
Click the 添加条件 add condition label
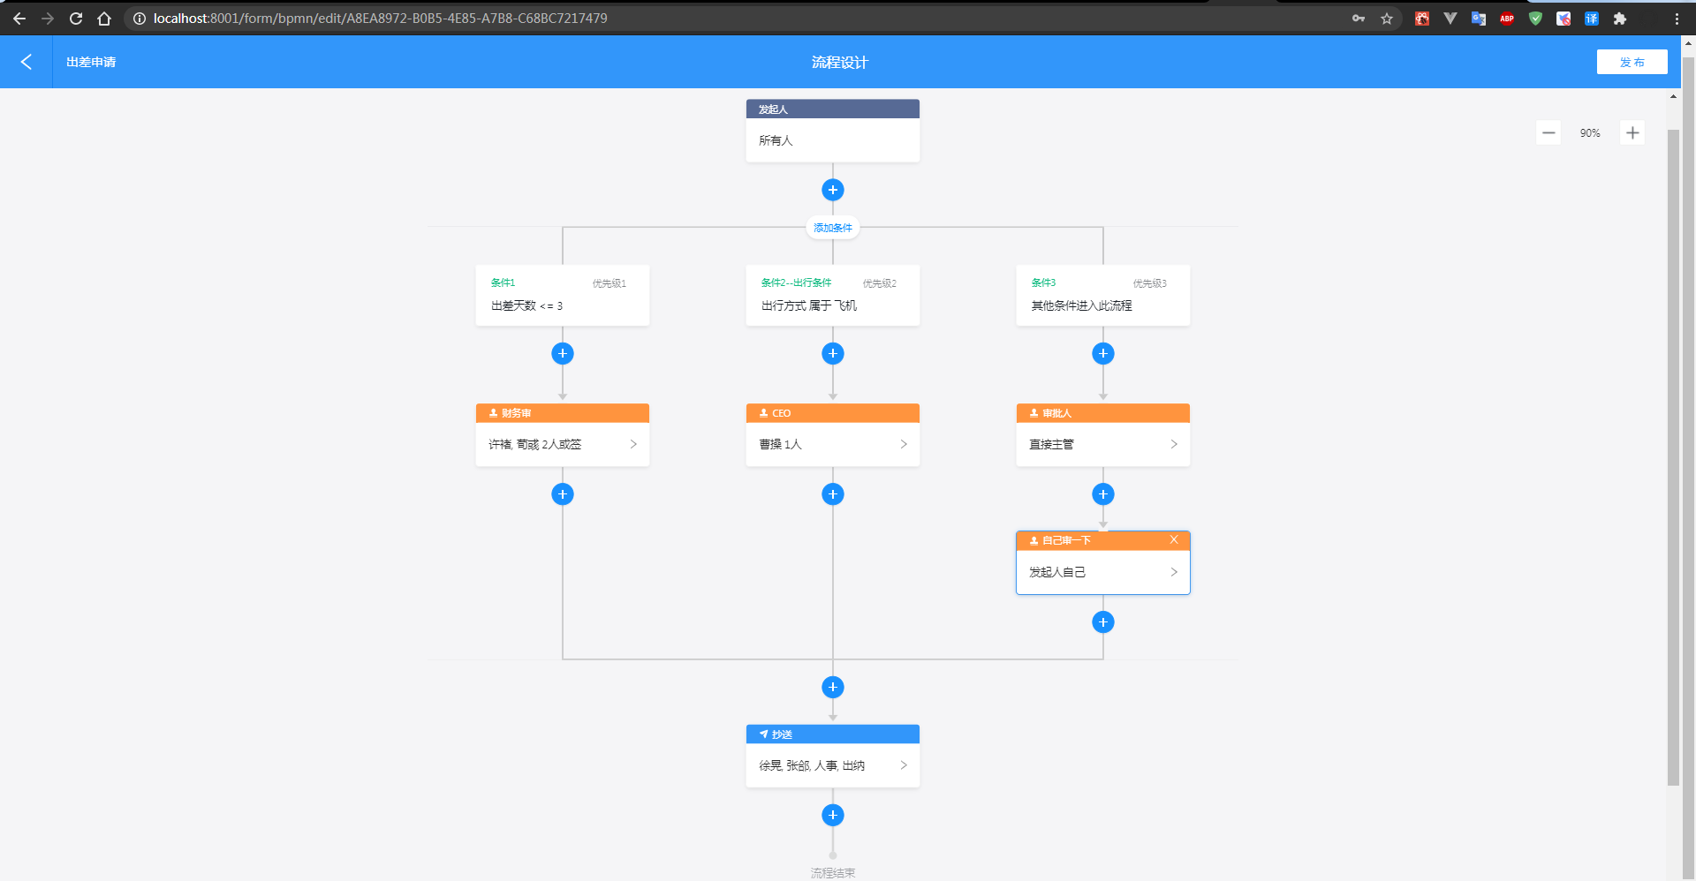pyautogui.click(x=832, y=227)
